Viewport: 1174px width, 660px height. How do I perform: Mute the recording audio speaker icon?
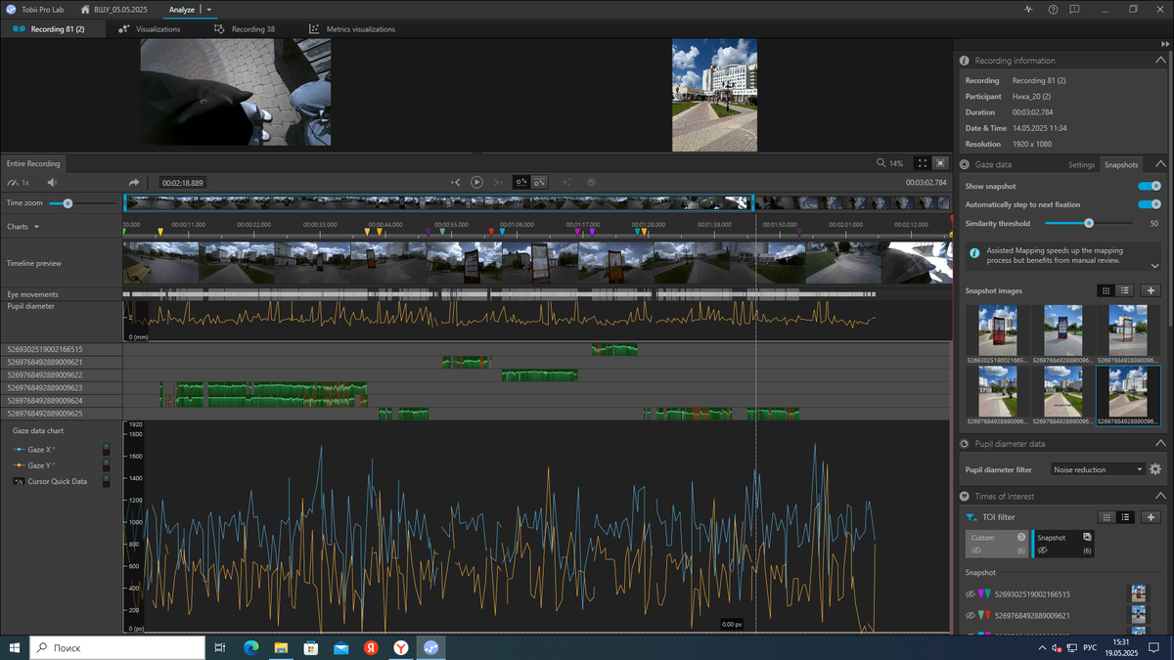pyautogui.click(x=52, y=183)
